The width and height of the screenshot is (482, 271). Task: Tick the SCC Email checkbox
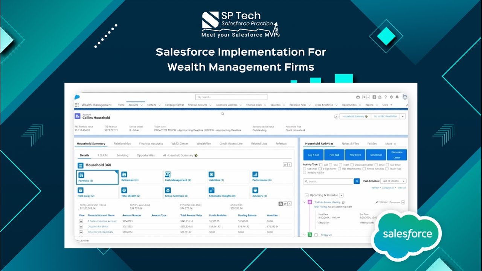(x=387, y=164)
